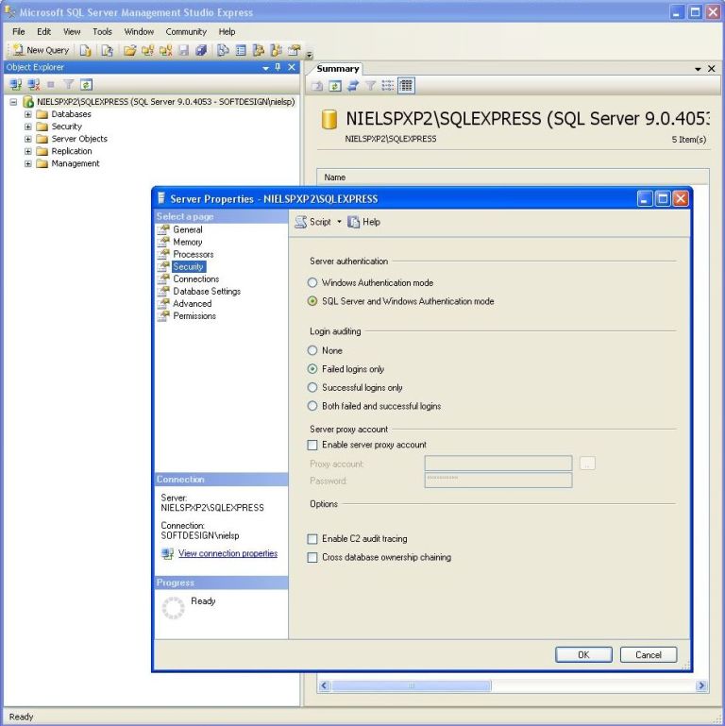Enable server proxy account checkbox

pos(312,445)
